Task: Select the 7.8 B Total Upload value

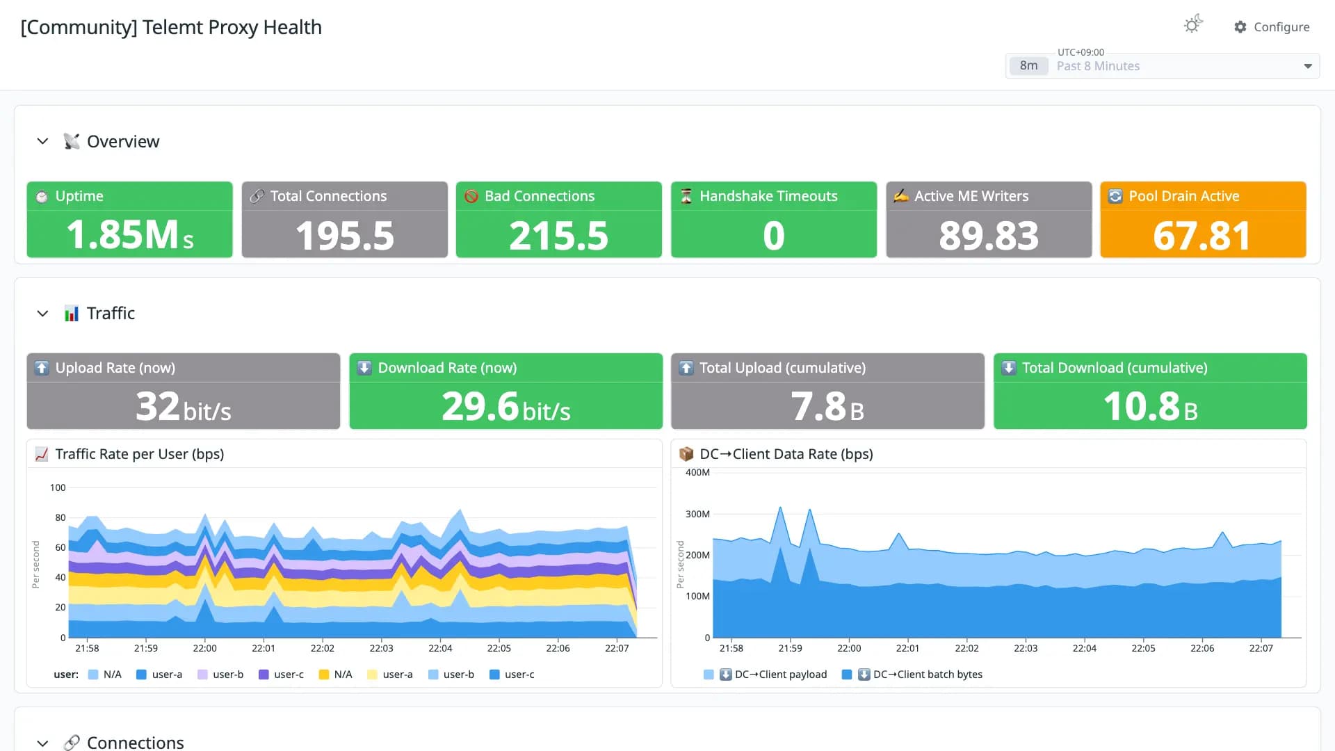Action: coord(828,407)
